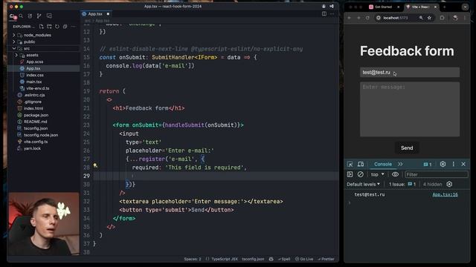
Task: Open DevTools settings gear
Action: point(443,164)
